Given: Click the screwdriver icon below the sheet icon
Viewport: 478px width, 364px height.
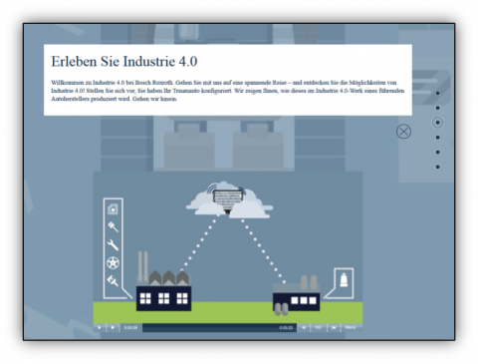Looking at the screenshot, I should point(114,226).
